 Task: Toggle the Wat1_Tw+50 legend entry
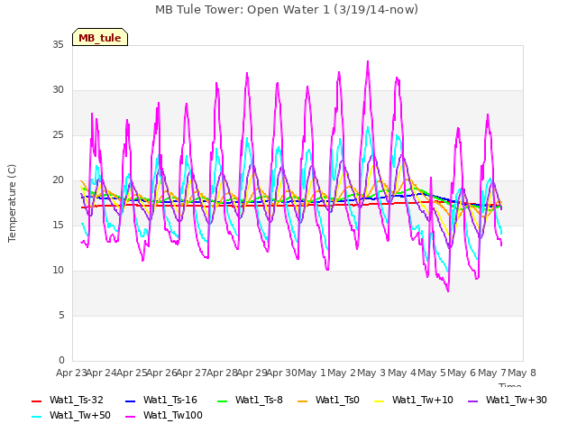(x=71, y=416)
